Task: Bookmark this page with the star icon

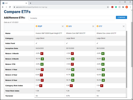Action: [x=108, y=7]
